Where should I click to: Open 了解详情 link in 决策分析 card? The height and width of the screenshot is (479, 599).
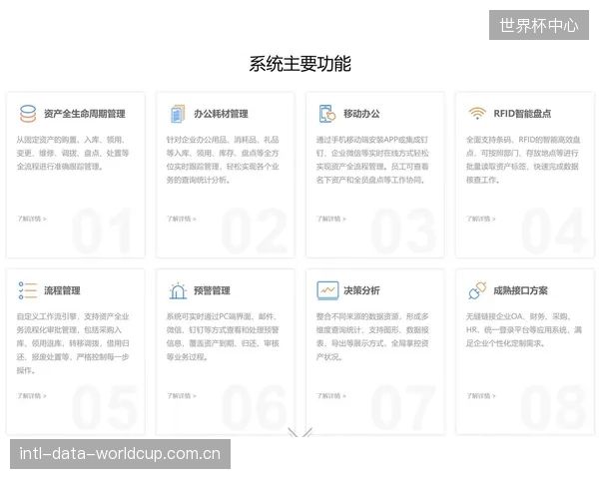coord(330,396)
